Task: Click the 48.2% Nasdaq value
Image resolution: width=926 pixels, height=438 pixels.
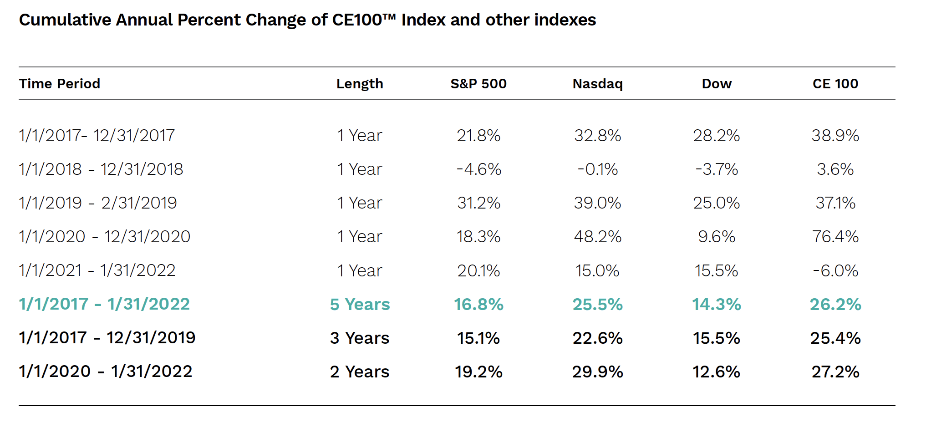Action: tap(597, 237)
